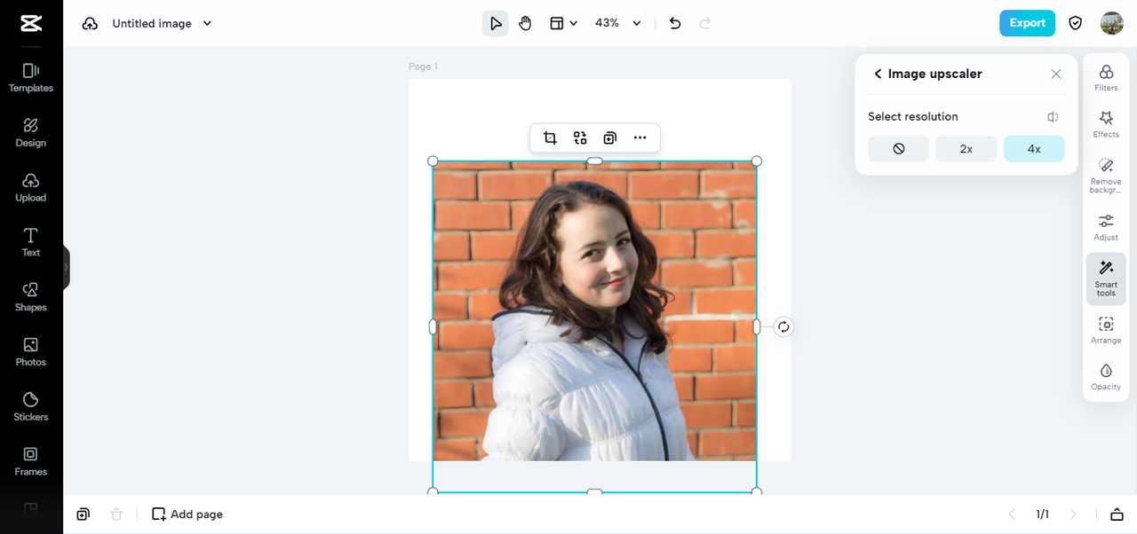Open the Opacity tool
1137x534 pixels.
pyautogui.click(x=1106, y=376)
